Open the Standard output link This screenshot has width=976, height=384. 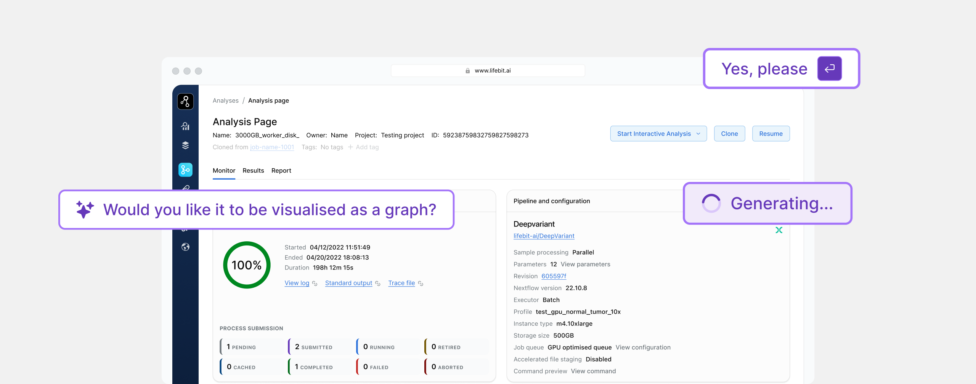pyautogui.click(x=348, y=283)
